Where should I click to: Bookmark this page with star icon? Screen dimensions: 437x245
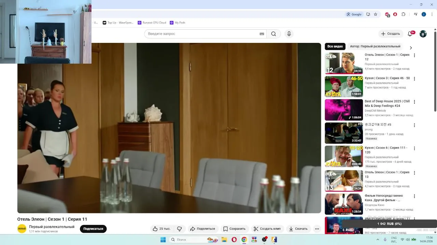tap(376, 14)
